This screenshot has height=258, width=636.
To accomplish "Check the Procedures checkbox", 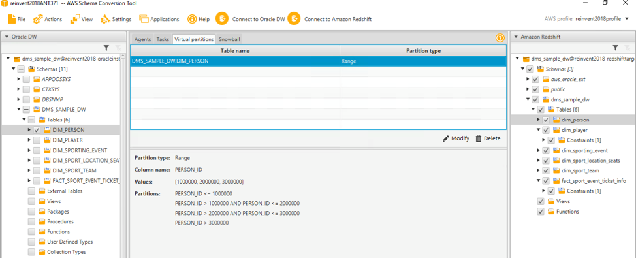I will 31,221.
